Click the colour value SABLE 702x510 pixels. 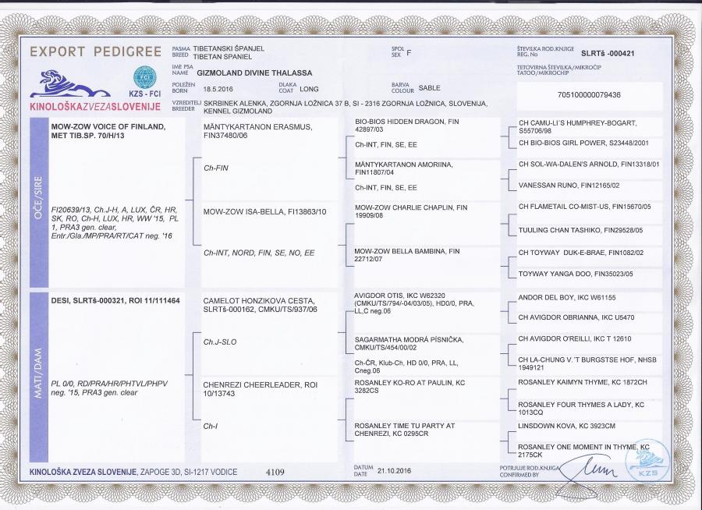coord(429,88)
